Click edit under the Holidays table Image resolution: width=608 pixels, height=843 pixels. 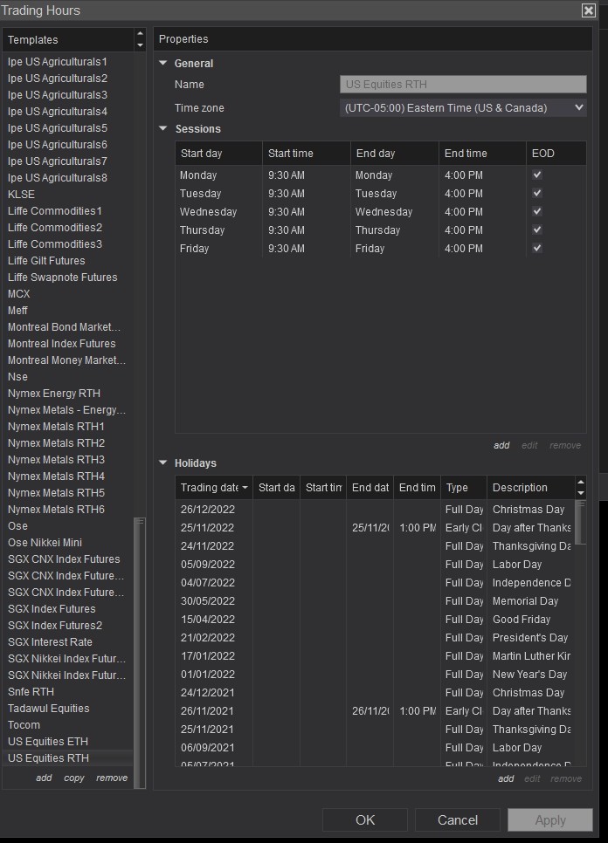click(x=532, y=778)
